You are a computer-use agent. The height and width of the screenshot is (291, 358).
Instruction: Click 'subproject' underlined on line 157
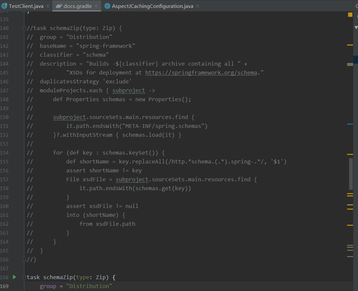point(132,180)
